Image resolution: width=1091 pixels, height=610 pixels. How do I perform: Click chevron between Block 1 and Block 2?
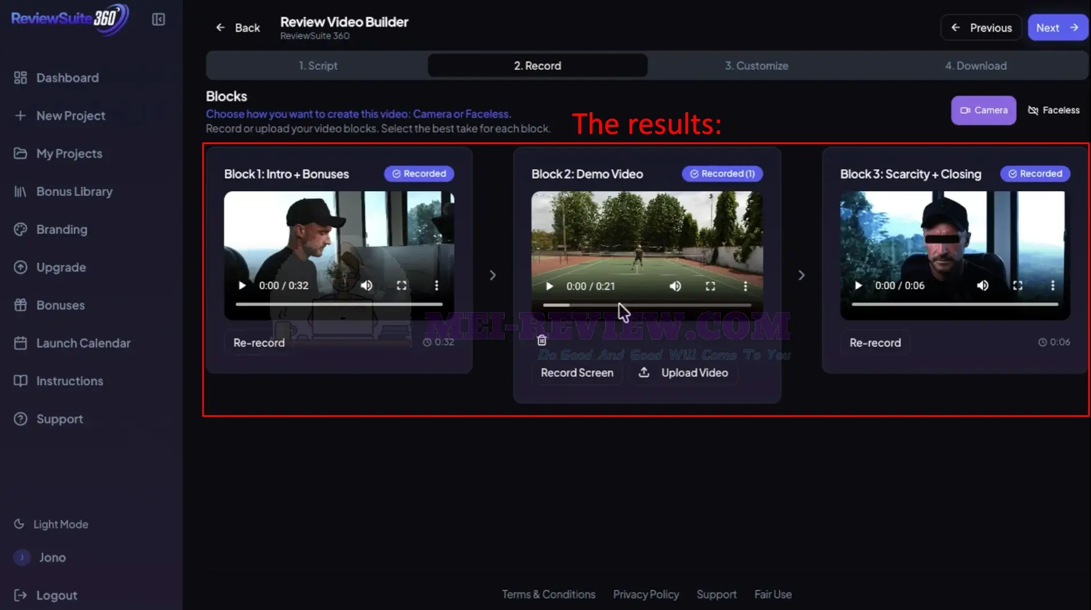[493, 275]
